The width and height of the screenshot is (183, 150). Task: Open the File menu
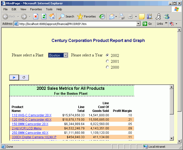pyautogui.click(x=5, y=9)
